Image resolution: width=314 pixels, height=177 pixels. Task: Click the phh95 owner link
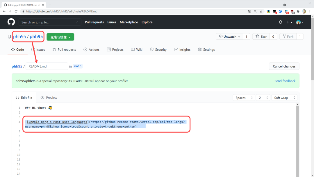[19, 37]
